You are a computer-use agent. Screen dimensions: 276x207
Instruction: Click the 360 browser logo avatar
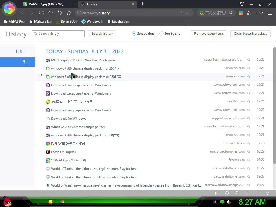(9, 9)
